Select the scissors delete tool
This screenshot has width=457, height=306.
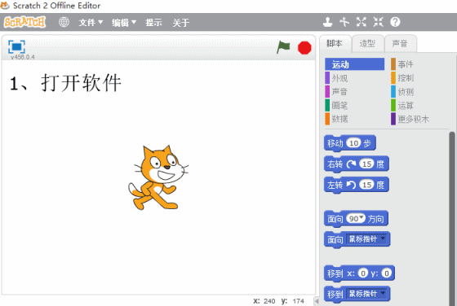pyautogui.click(x=344, y=22)
